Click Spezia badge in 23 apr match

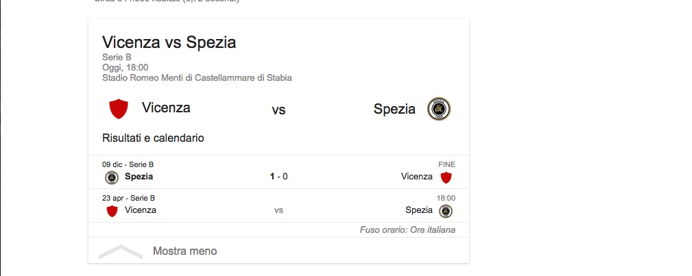(446, 211)
